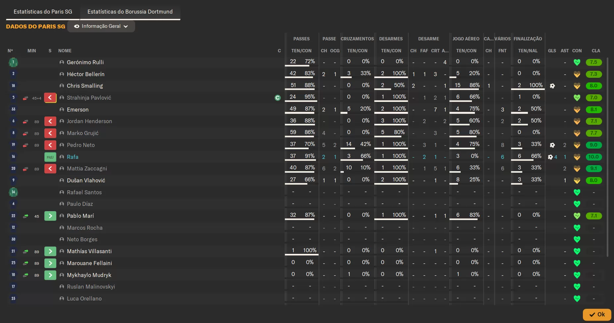Open player Marcos Rocha

pos(85,228)
